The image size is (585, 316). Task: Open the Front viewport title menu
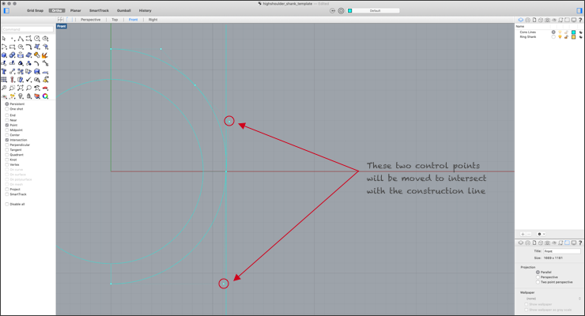click(62, 26)
